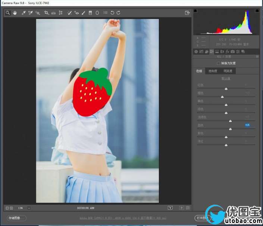This screenshot has height=226, width=263.
Task: Switch to the 明亮度 tab
Action: point(228,71)
